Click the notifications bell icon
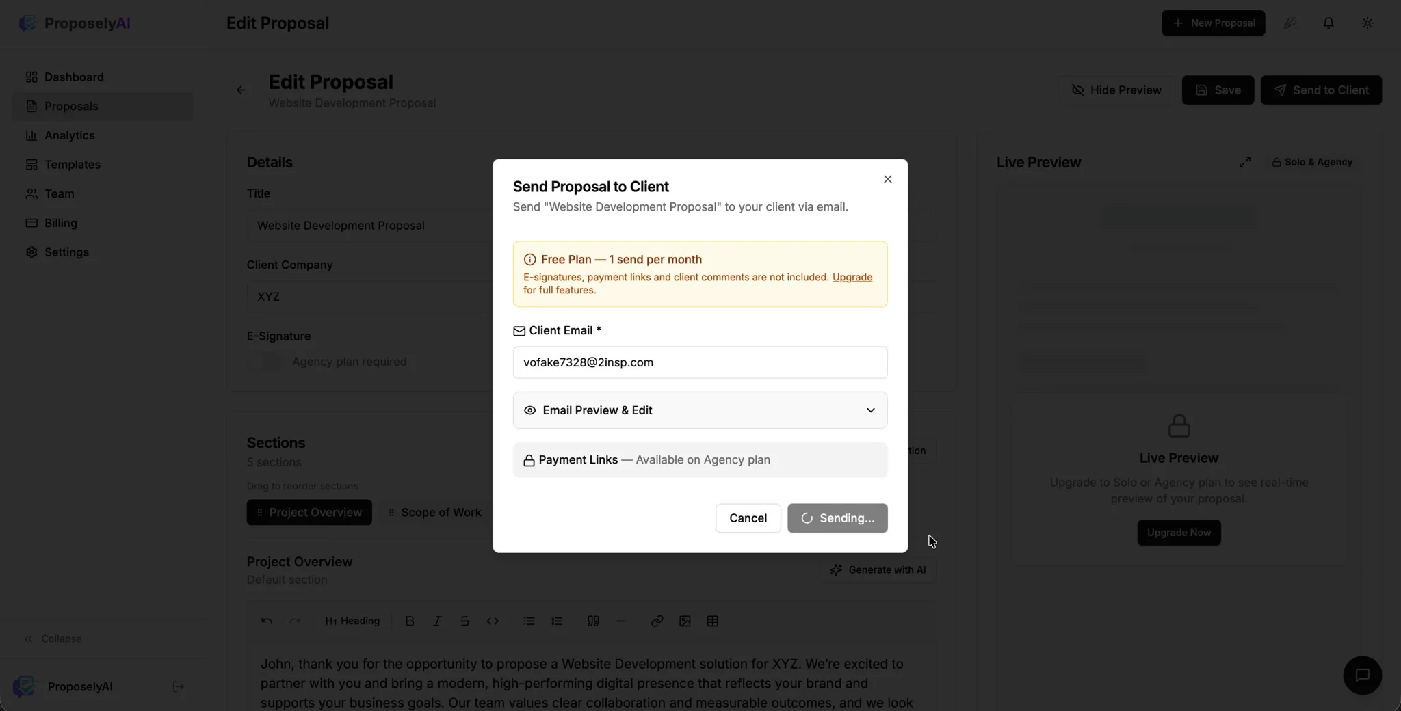 pyautogui.click(x=1328, y=23)
